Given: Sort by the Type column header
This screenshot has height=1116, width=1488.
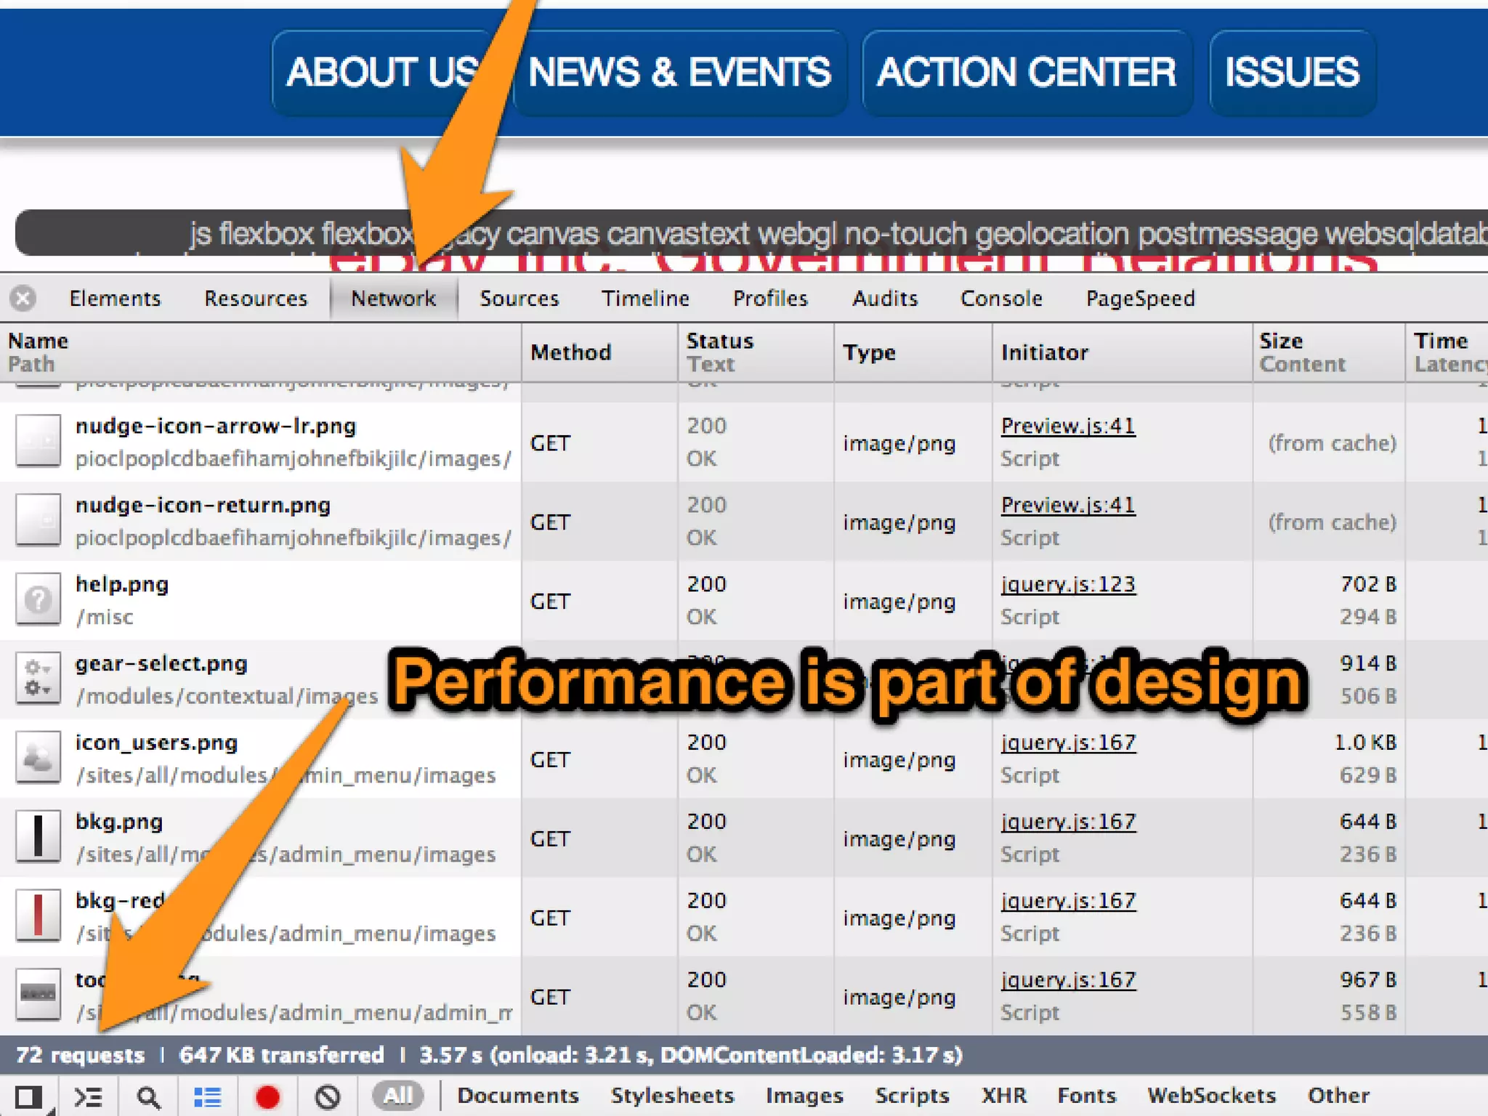Looking at the screenshot, I should point(913,352).
